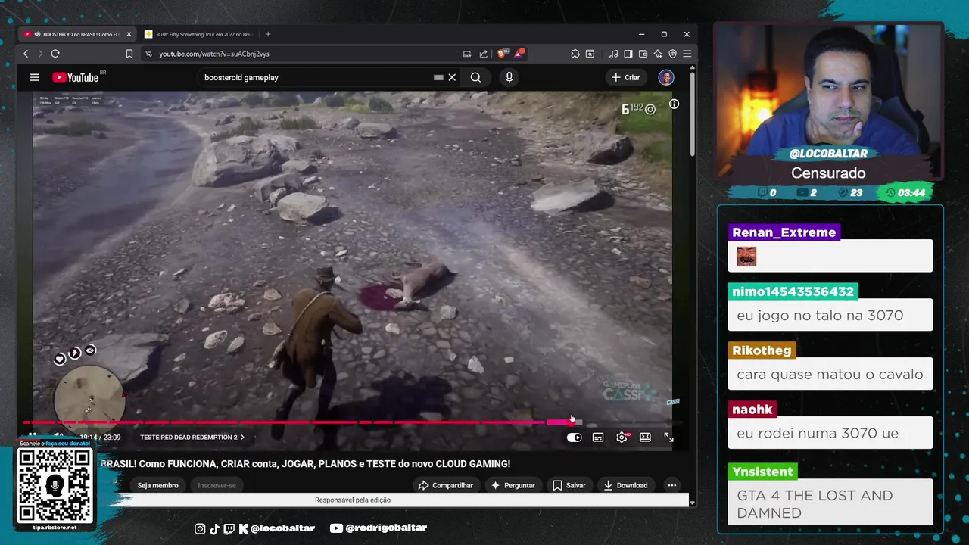969x545 pixels.
Task: Expand the TESTE RED DEAD REDEMPTION 2 chapter
Action: pos(192,438)
